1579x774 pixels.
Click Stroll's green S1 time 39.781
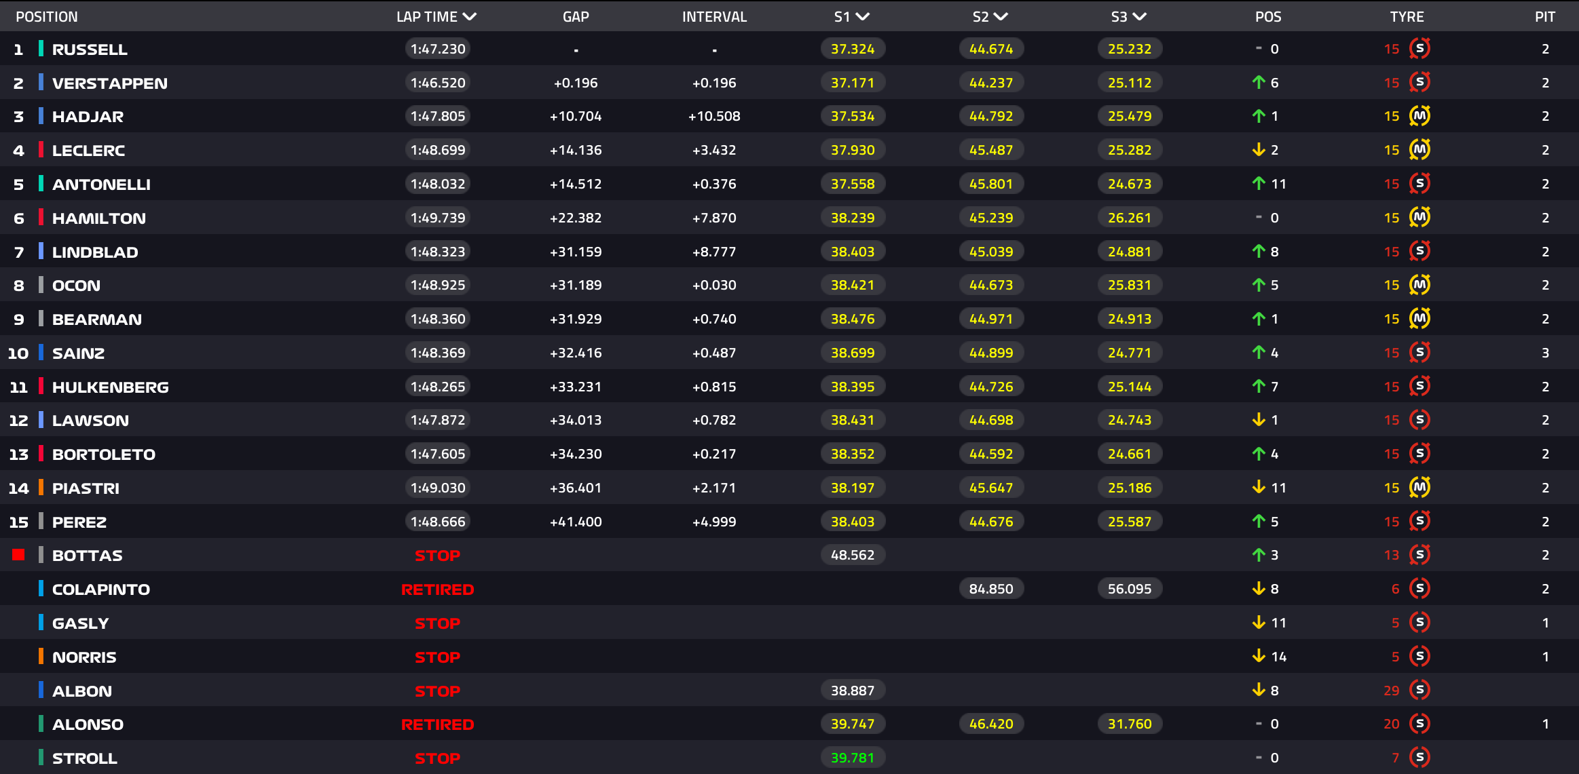[853, 758]
